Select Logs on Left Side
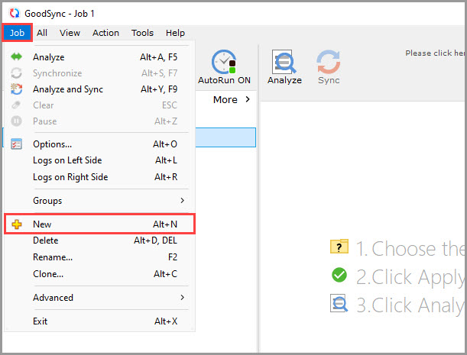The height and width of the screenshot is (355, 467). 67,160
